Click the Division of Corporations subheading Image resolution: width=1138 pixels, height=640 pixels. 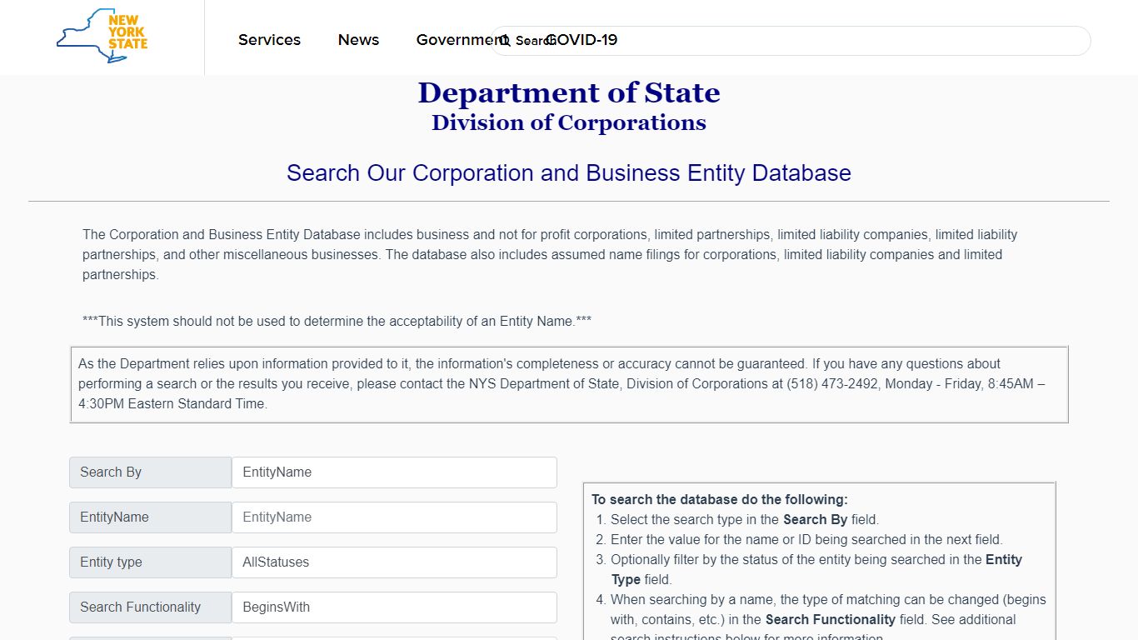(x=569, y=122)
